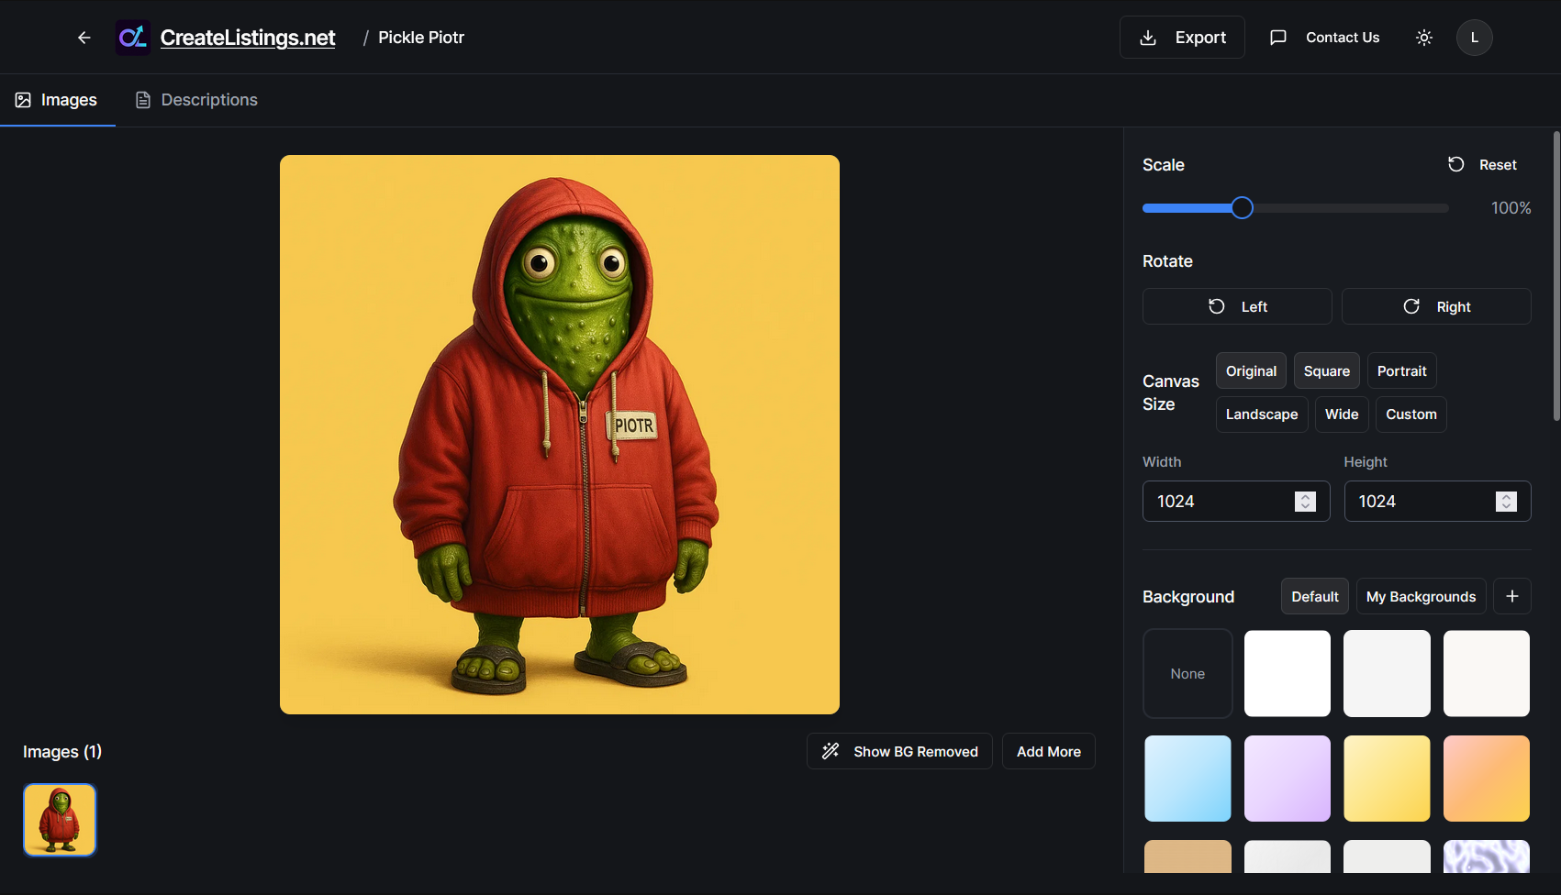Select the Square canvas size option
The image size is (1561, 895).
(1326, 370)
